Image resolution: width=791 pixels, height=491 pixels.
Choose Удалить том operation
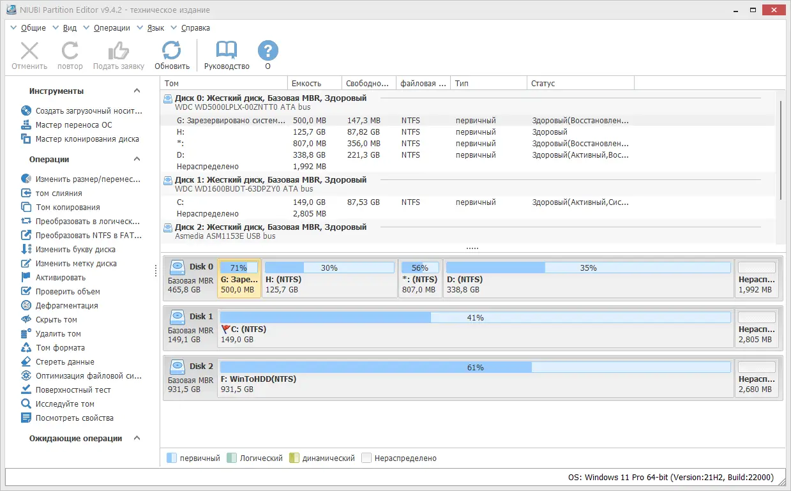point(51,334)
